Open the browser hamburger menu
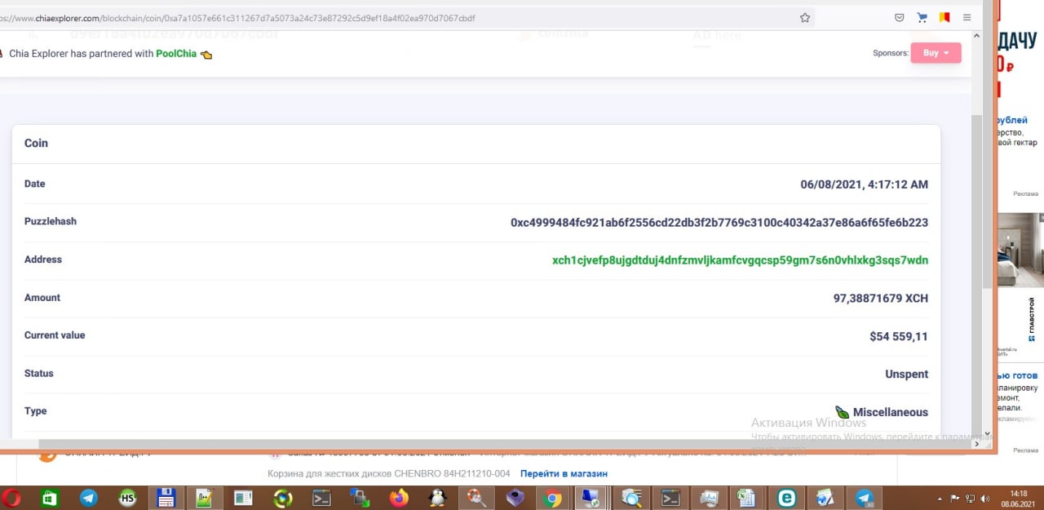 (967, 17)
